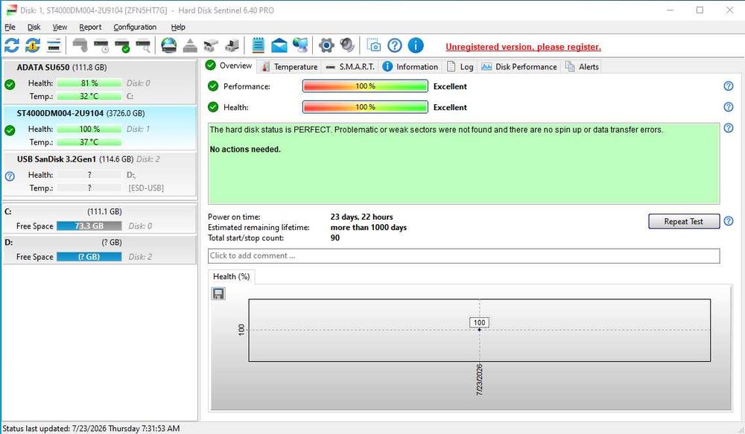745x434 pixels.
Task: Click the two gray drives toolbar icon
Action: pyautogui.click(x=211, y=45)
